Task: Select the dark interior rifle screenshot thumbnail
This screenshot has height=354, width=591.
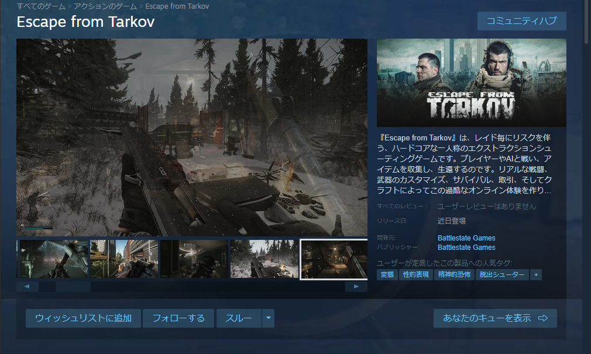Action: [194, 259]
